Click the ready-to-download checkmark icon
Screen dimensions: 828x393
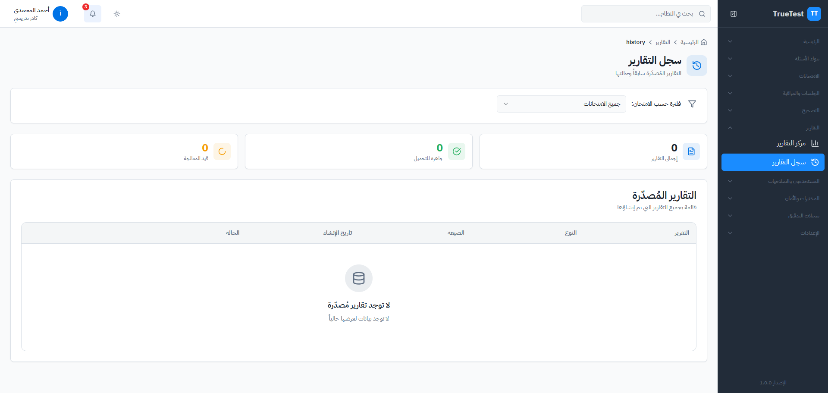click(457, 151)
